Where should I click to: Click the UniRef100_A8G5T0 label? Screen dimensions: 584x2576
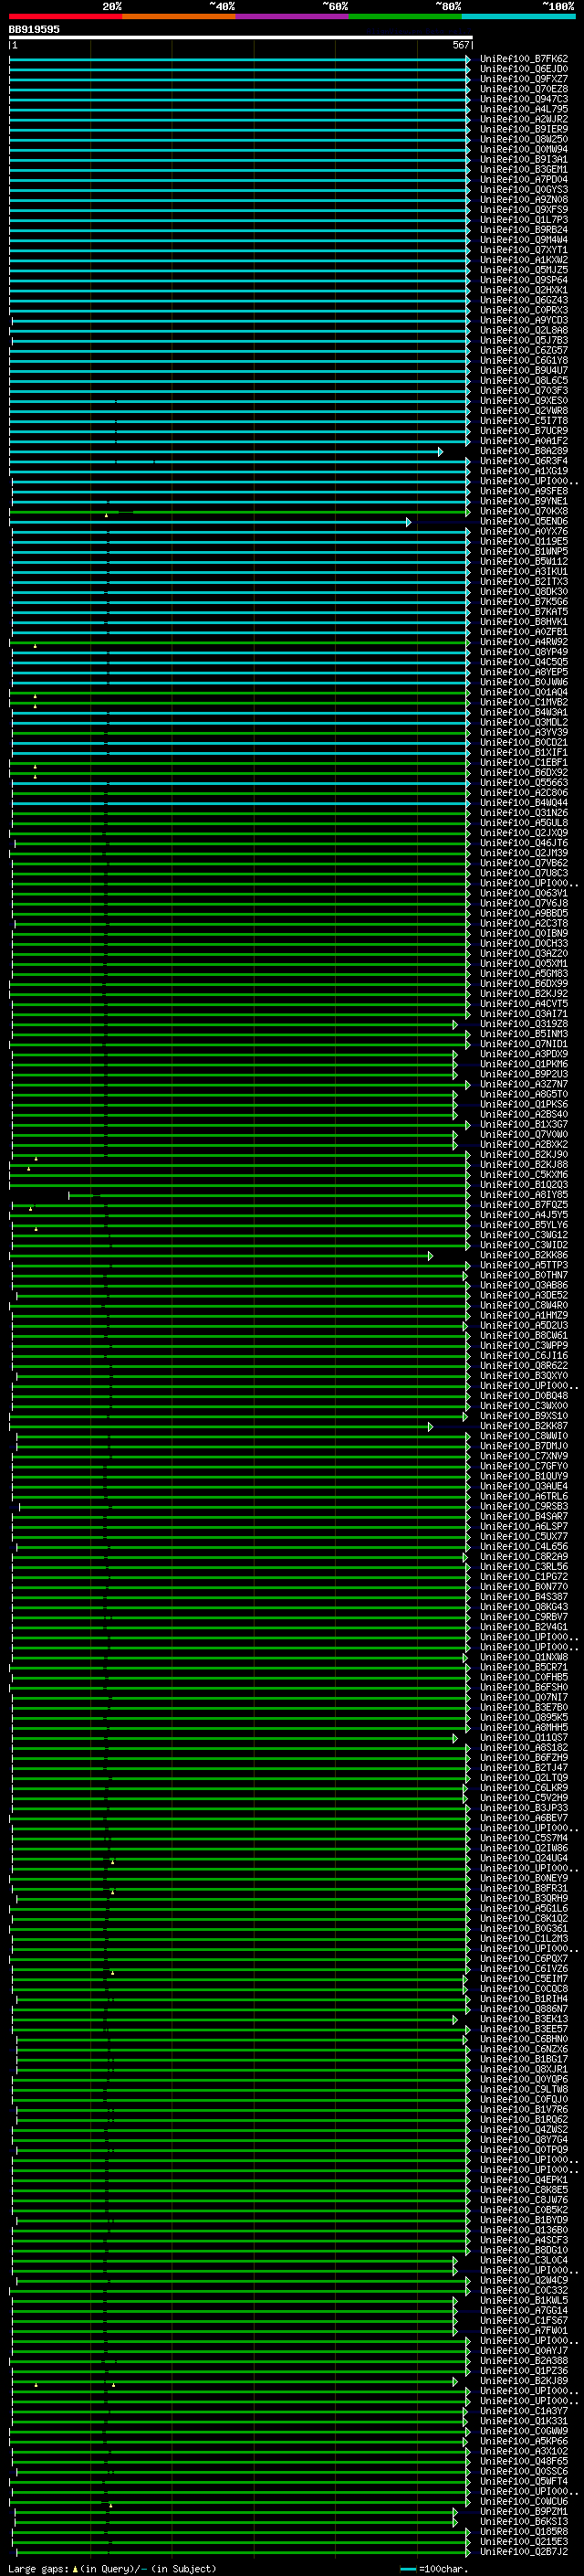point(523,1094)
